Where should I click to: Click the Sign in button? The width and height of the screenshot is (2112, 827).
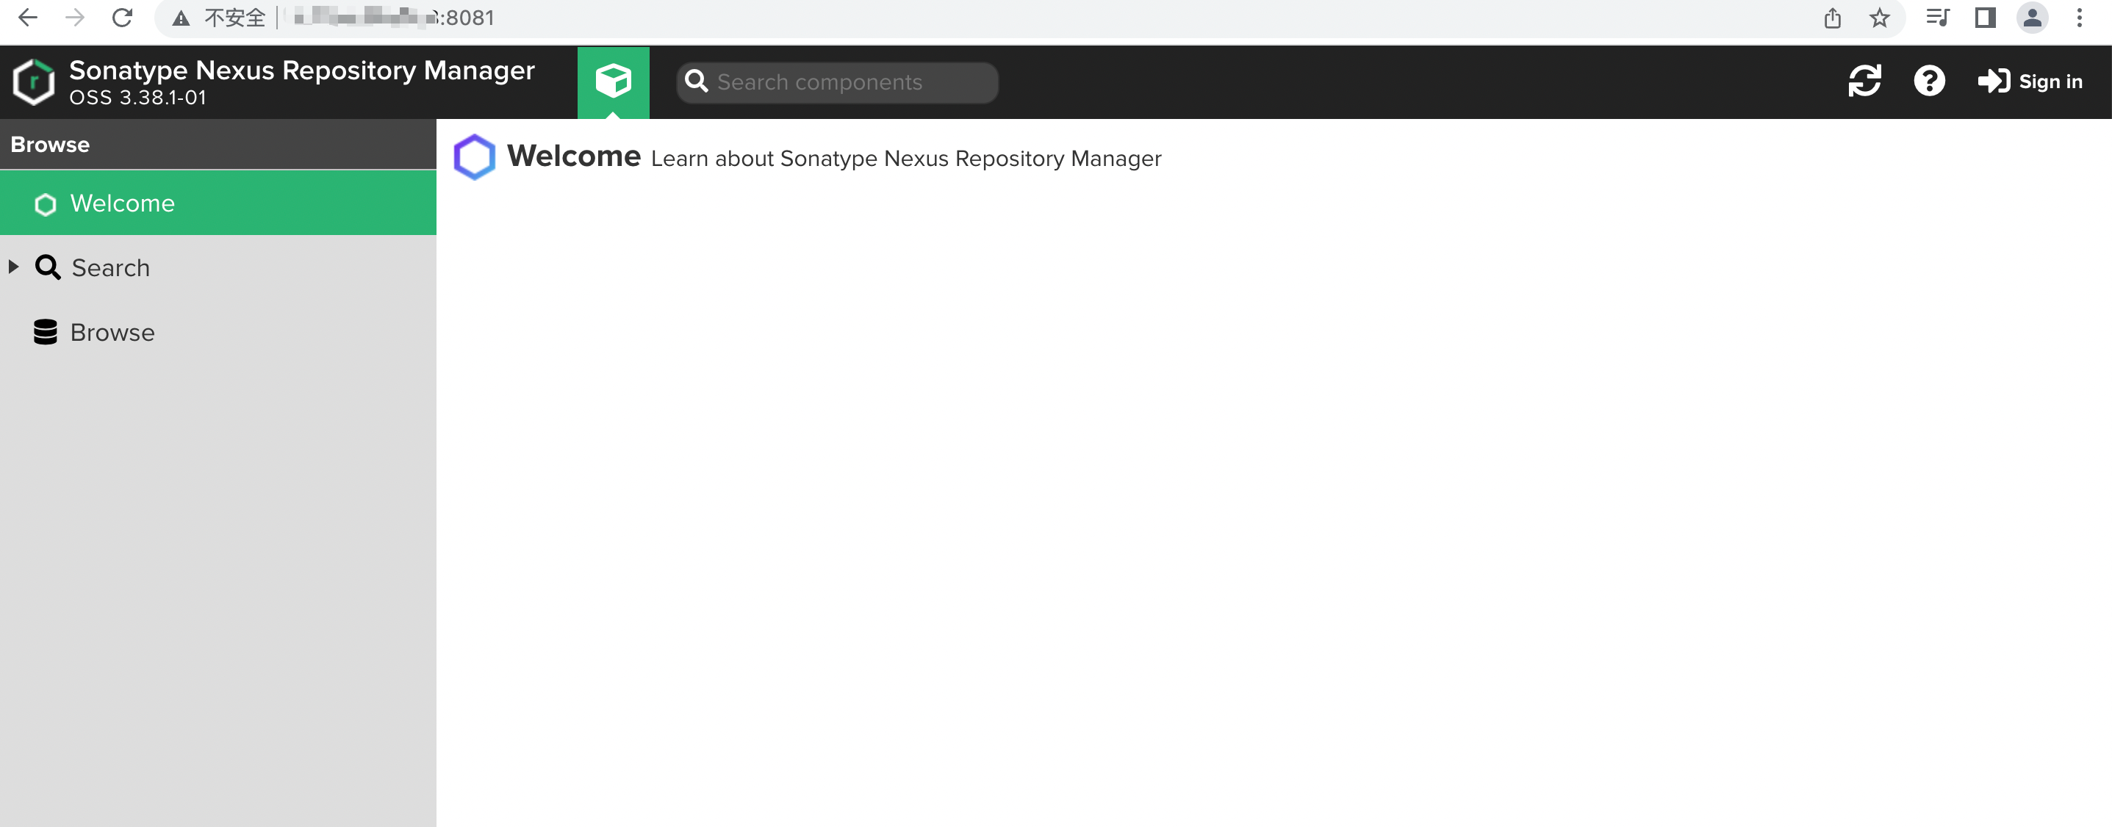(x=2030, y=81)
